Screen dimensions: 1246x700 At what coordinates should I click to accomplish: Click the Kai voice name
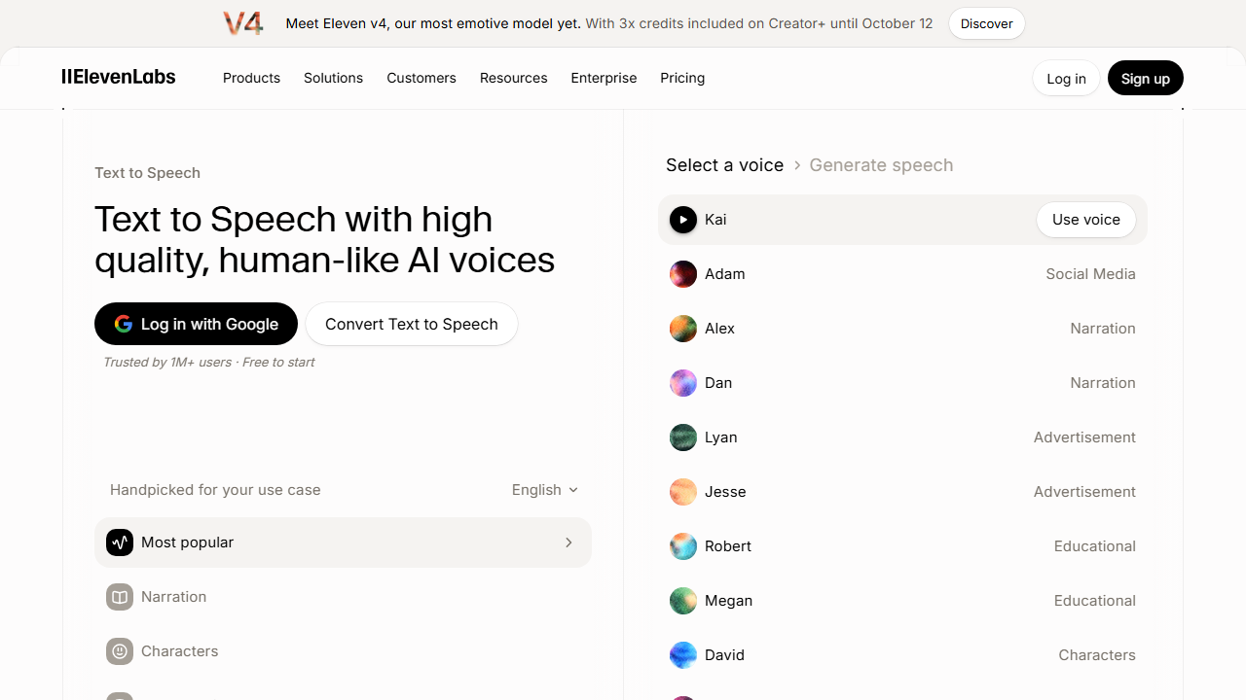click(x=715, y=220)
